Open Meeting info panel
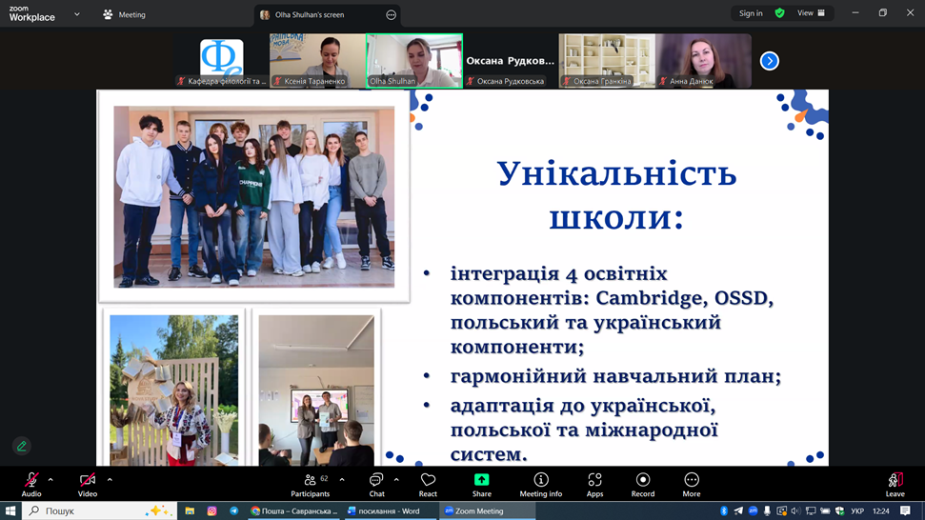Image resolution: width=925 pixels, height=520 pixels. pos(540,484)
